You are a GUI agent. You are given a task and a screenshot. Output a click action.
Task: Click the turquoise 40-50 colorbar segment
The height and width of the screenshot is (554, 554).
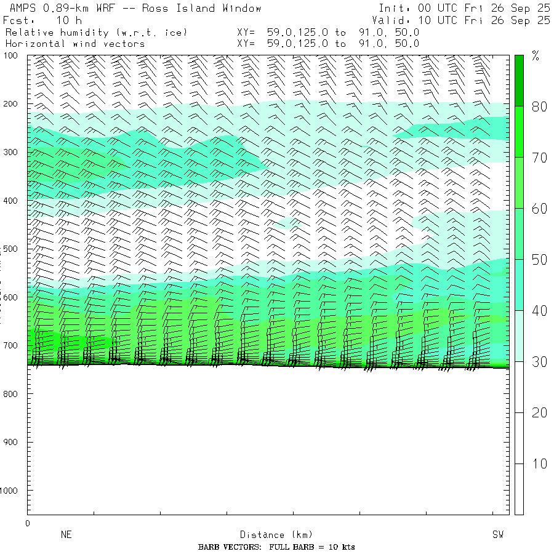click(x=519, y=285)
